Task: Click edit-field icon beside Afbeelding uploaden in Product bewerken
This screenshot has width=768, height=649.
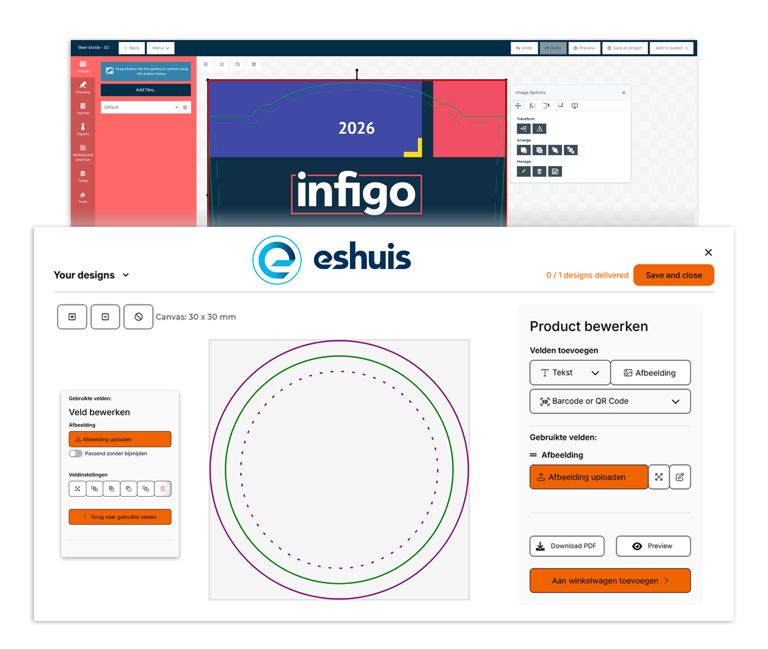Action: coord(680,477)
